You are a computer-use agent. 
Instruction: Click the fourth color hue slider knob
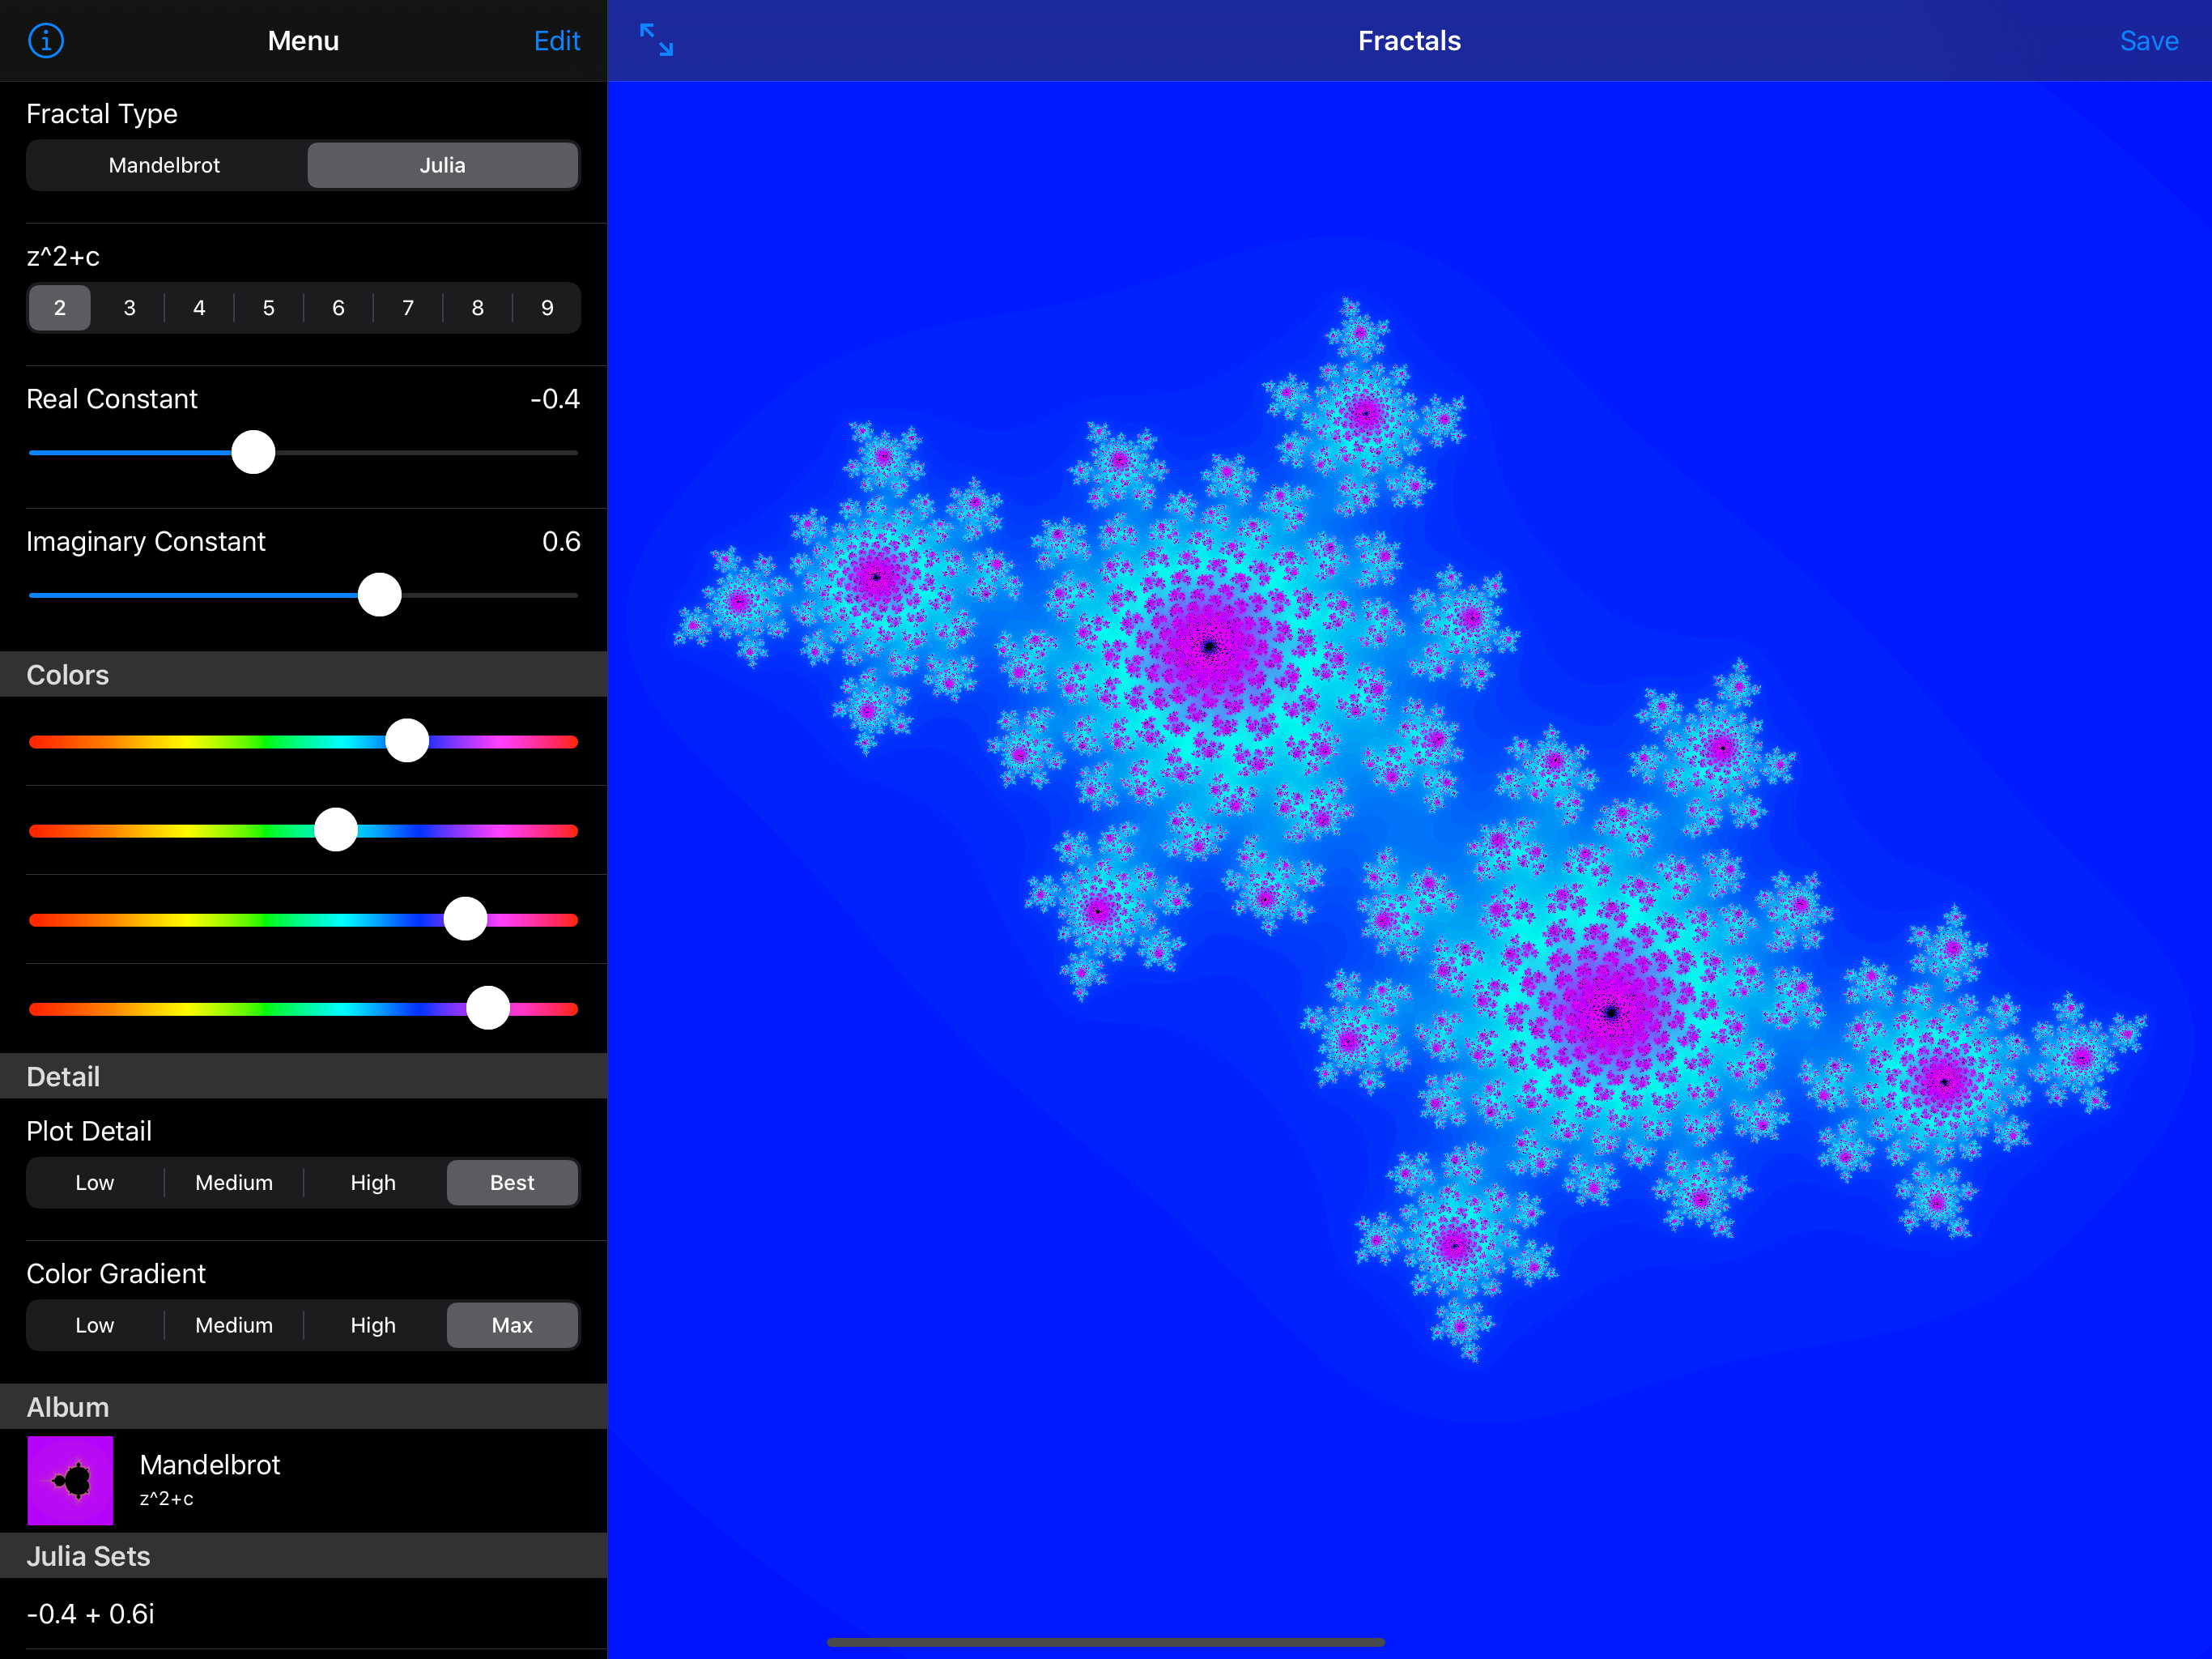[x=488, y=1009]
